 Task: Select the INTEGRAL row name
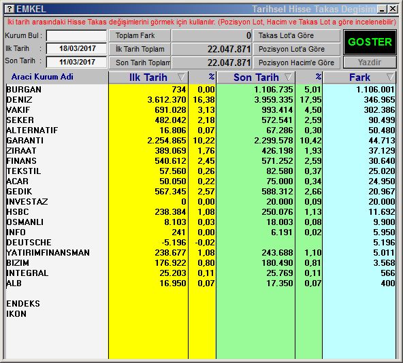point(27,273)
